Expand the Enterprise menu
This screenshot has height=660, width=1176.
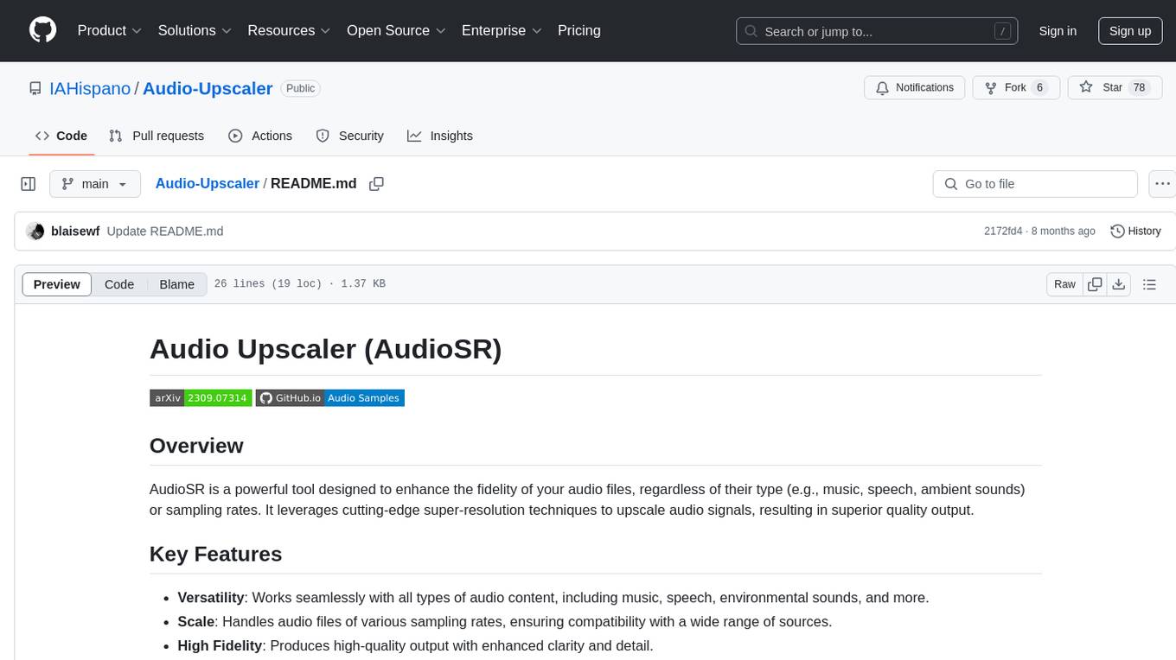click(x=502, y=30)
